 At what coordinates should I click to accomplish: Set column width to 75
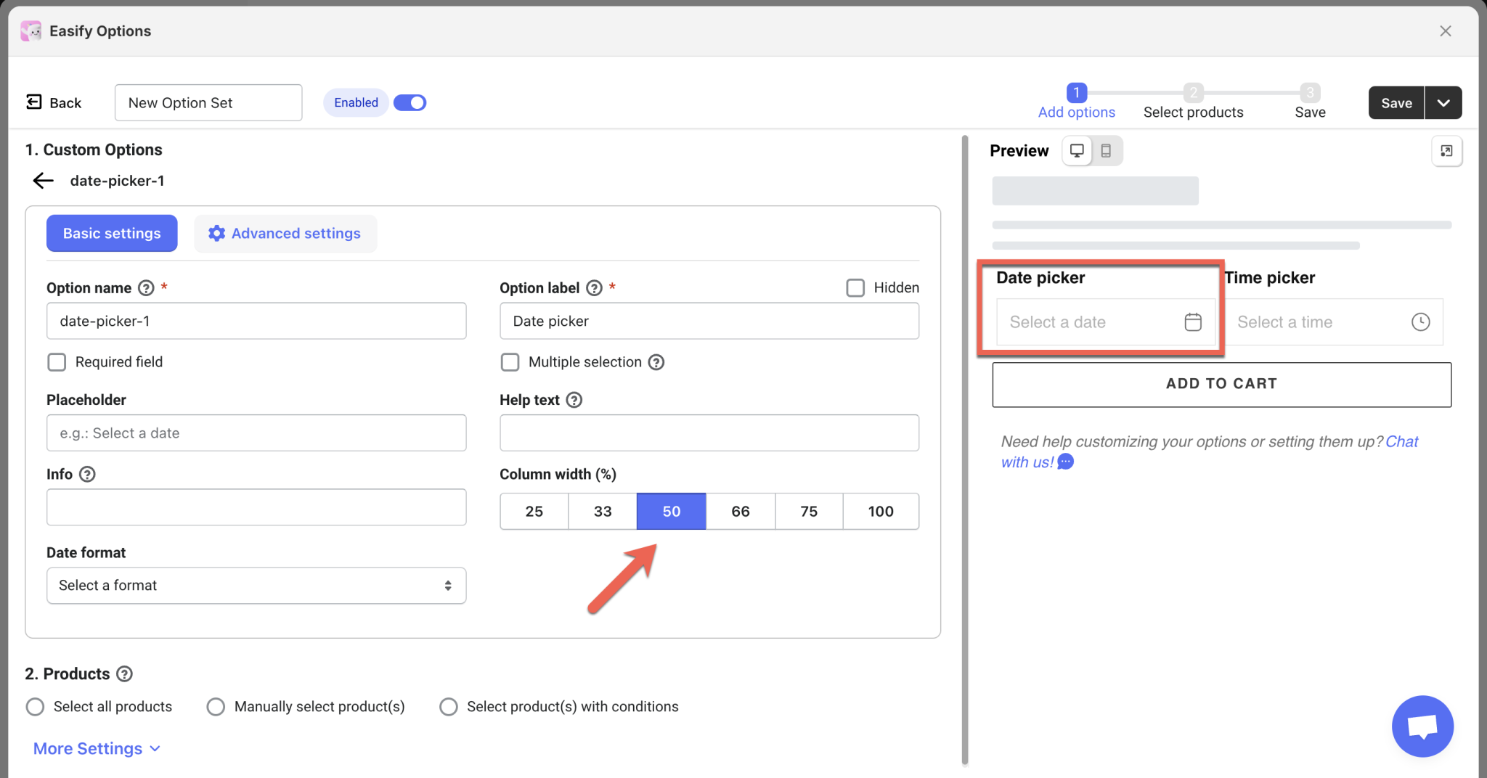[809, 512]
